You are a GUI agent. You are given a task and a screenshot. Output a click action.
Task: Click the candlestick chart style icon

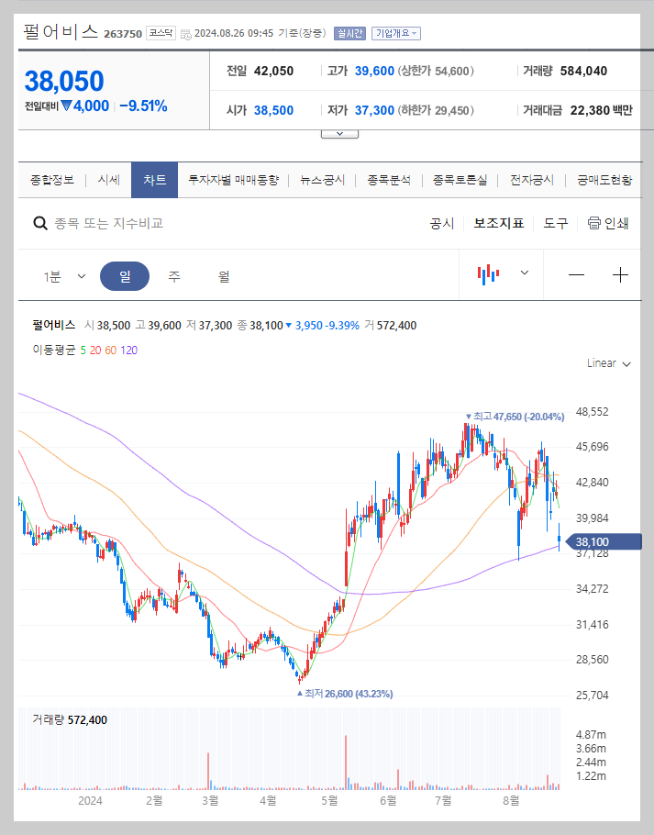click(489, 273)
